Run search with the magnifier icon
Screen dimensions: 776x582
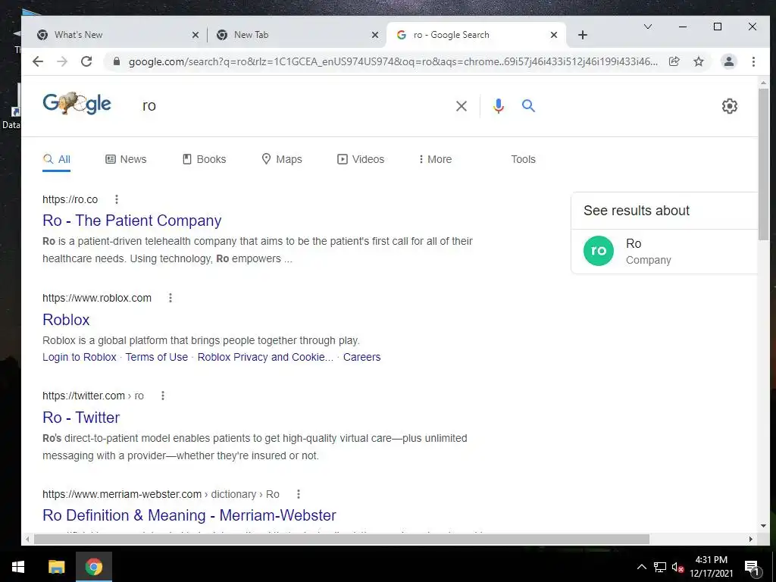(x=528, y=105)
